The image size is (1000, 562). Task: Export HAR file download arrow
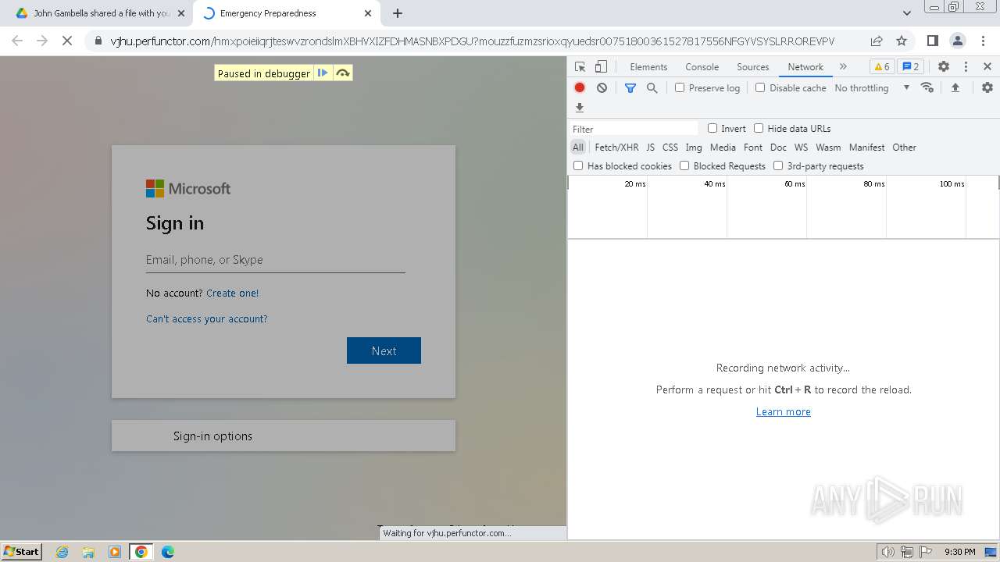pyautogui.click(x=580, y=108)
